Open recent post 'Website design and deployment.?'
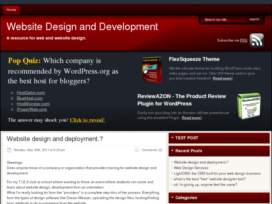This screenshot has width=272, height=204. 201,162
